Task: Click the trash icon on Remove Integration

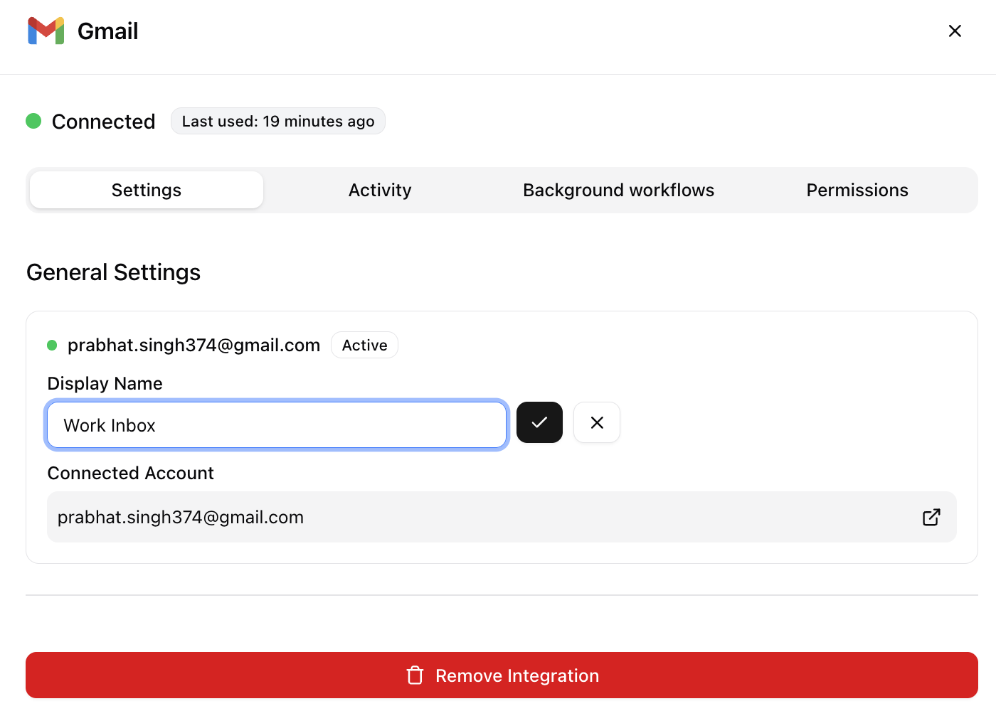Action: tap(415, 675)
